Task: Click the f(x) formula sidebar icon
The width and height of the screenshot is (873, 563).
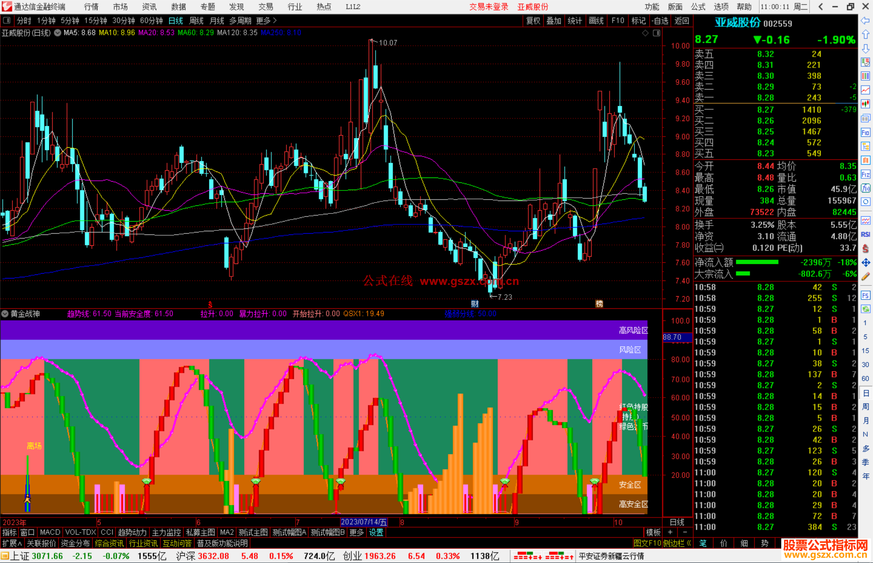Action: 865,188
